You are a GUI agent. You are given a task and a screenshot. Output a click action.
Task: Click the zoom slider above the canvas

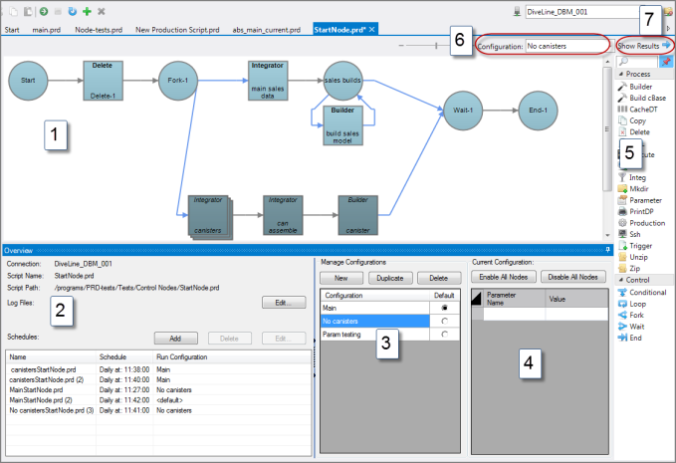tap(435, 46)
